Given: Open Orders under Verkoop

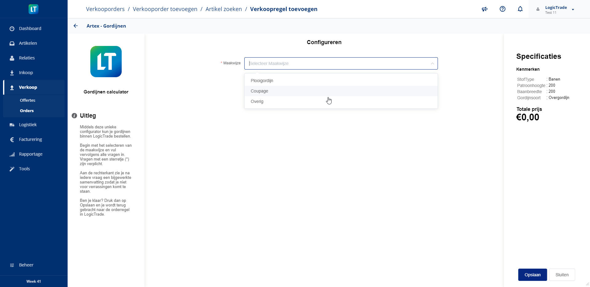Looking at the screenshot, I should pyautogui.click(x=27, y=111).
